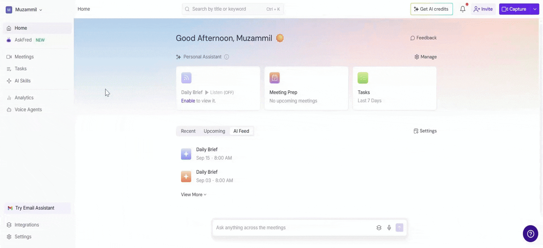543x248 pixels.
Task: Go to Home in the sidebar
Action: coord(37,28)
